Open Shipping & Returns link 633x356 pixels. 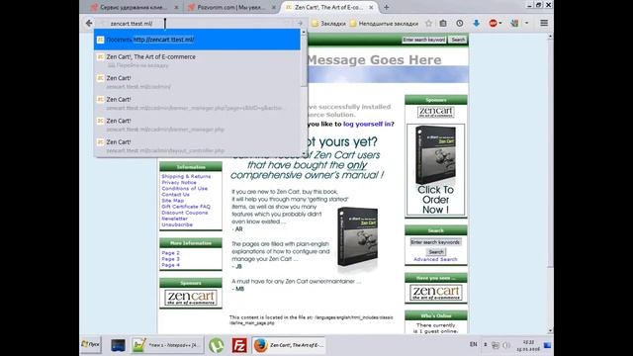186,176
